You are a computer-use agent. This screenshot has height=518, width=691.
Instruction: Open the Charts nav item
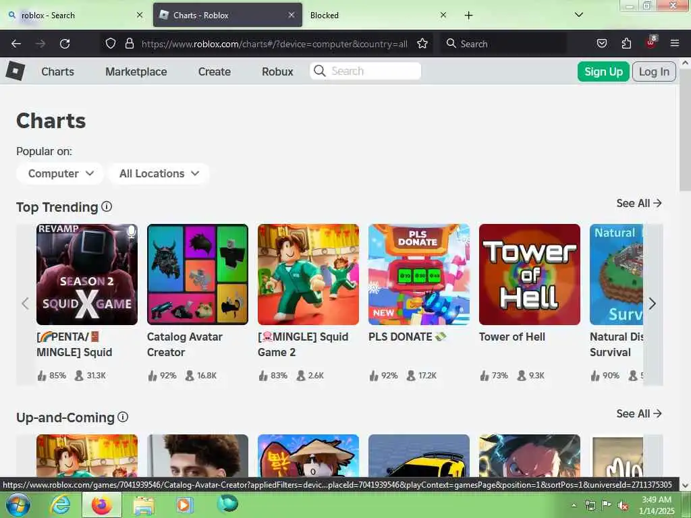pyautogui.click(x=58, y=71)
